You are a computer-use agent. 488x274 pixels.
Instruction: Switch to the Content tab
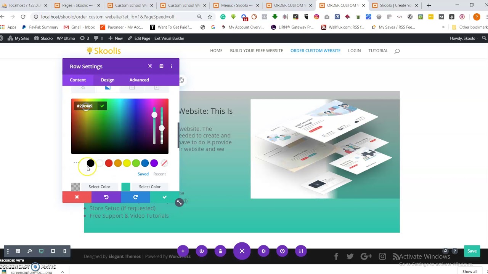pos(78,80)
